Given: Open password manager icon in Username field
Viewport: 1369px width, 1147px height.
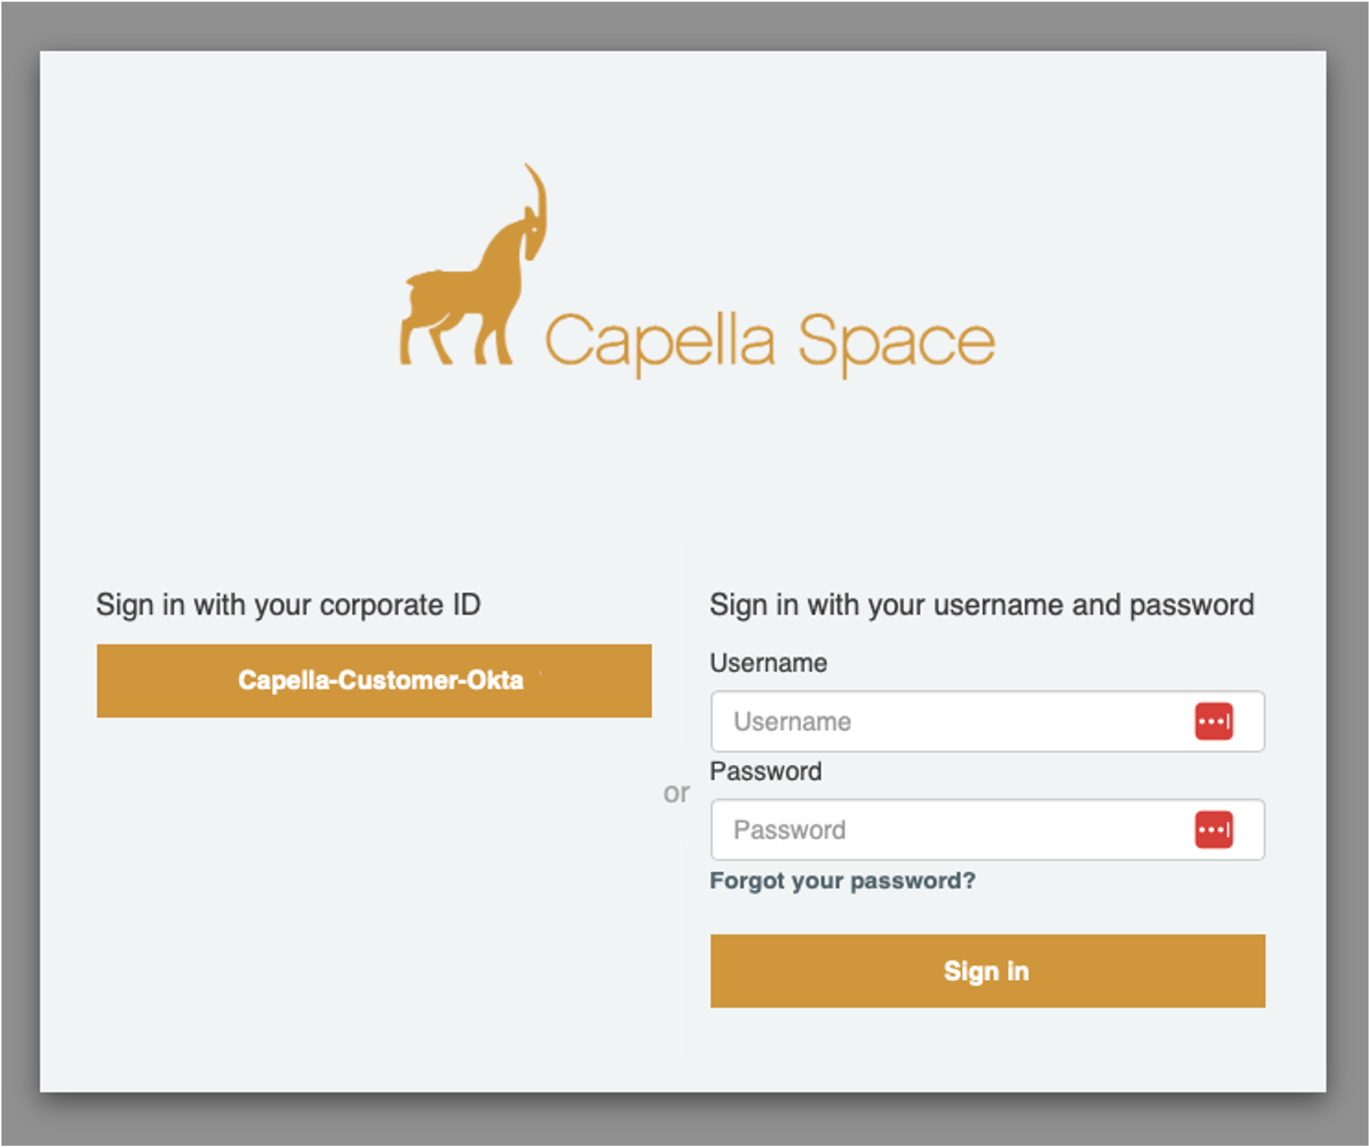Looking at the screenshot, I should tap(1213, 722).
